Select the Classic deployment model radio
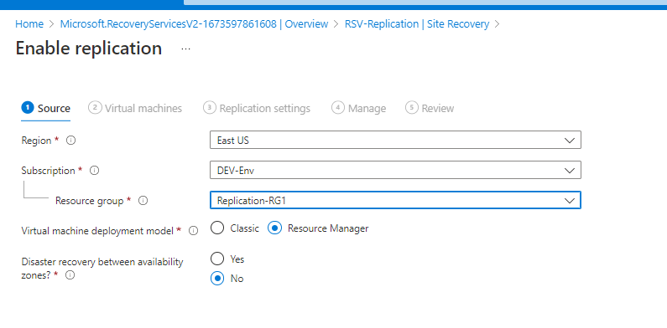 217,228
